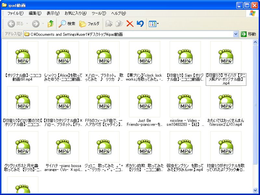Select the Just Be Friends-piano.ver MP4 icon
Viewport: 260px width, 195px height.
point(145,102)
